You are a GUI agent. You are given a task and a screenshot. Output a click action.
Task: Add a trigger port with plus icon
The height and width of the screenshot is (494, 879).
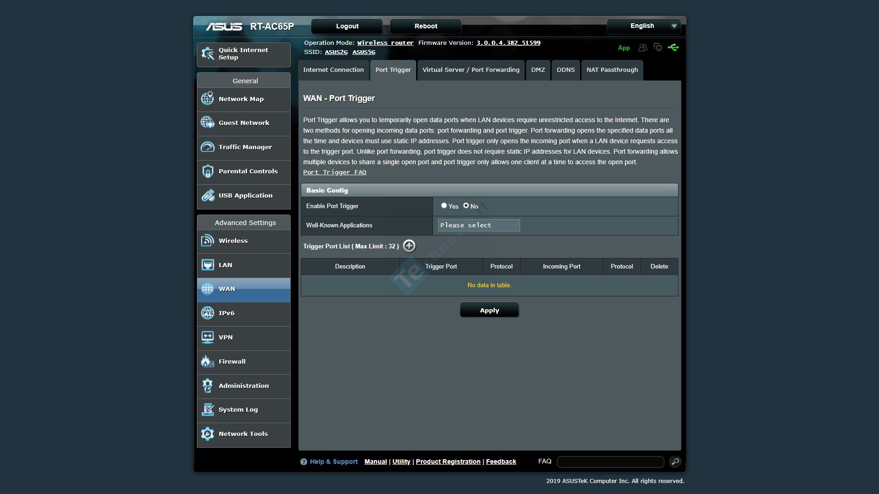[409, 246]
